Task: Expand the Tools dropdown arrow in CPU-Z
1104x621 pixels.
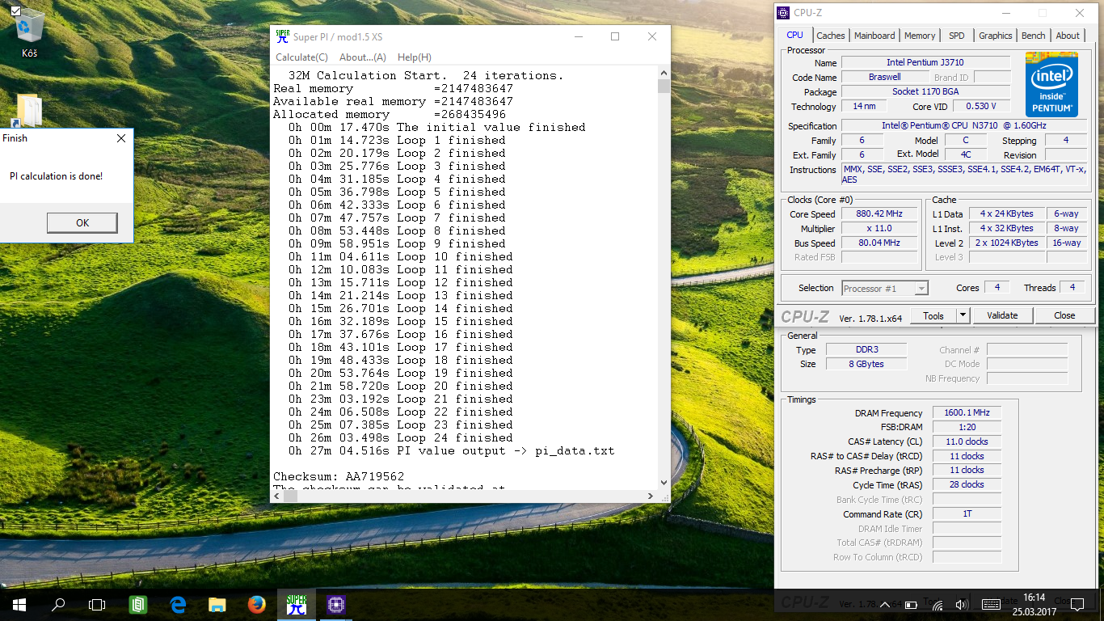Action: 963,315
